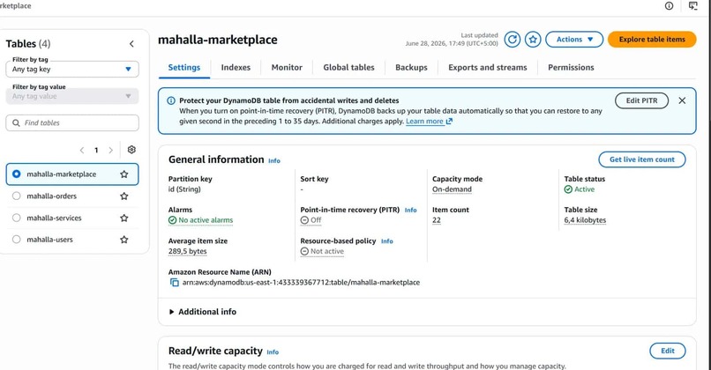This screenshot has height=370, width=711.
Task: Expand the Additional info section
Action: click(203, 312)
